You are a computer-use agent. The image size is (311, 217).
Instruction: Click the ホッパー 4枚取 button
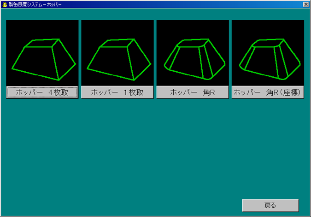point(42,92)
